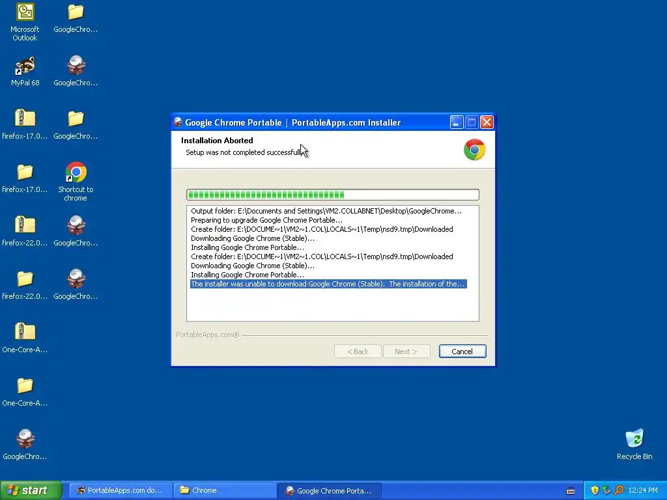Click the orange magnifier tray icon
667x500 pixels.
619,490
